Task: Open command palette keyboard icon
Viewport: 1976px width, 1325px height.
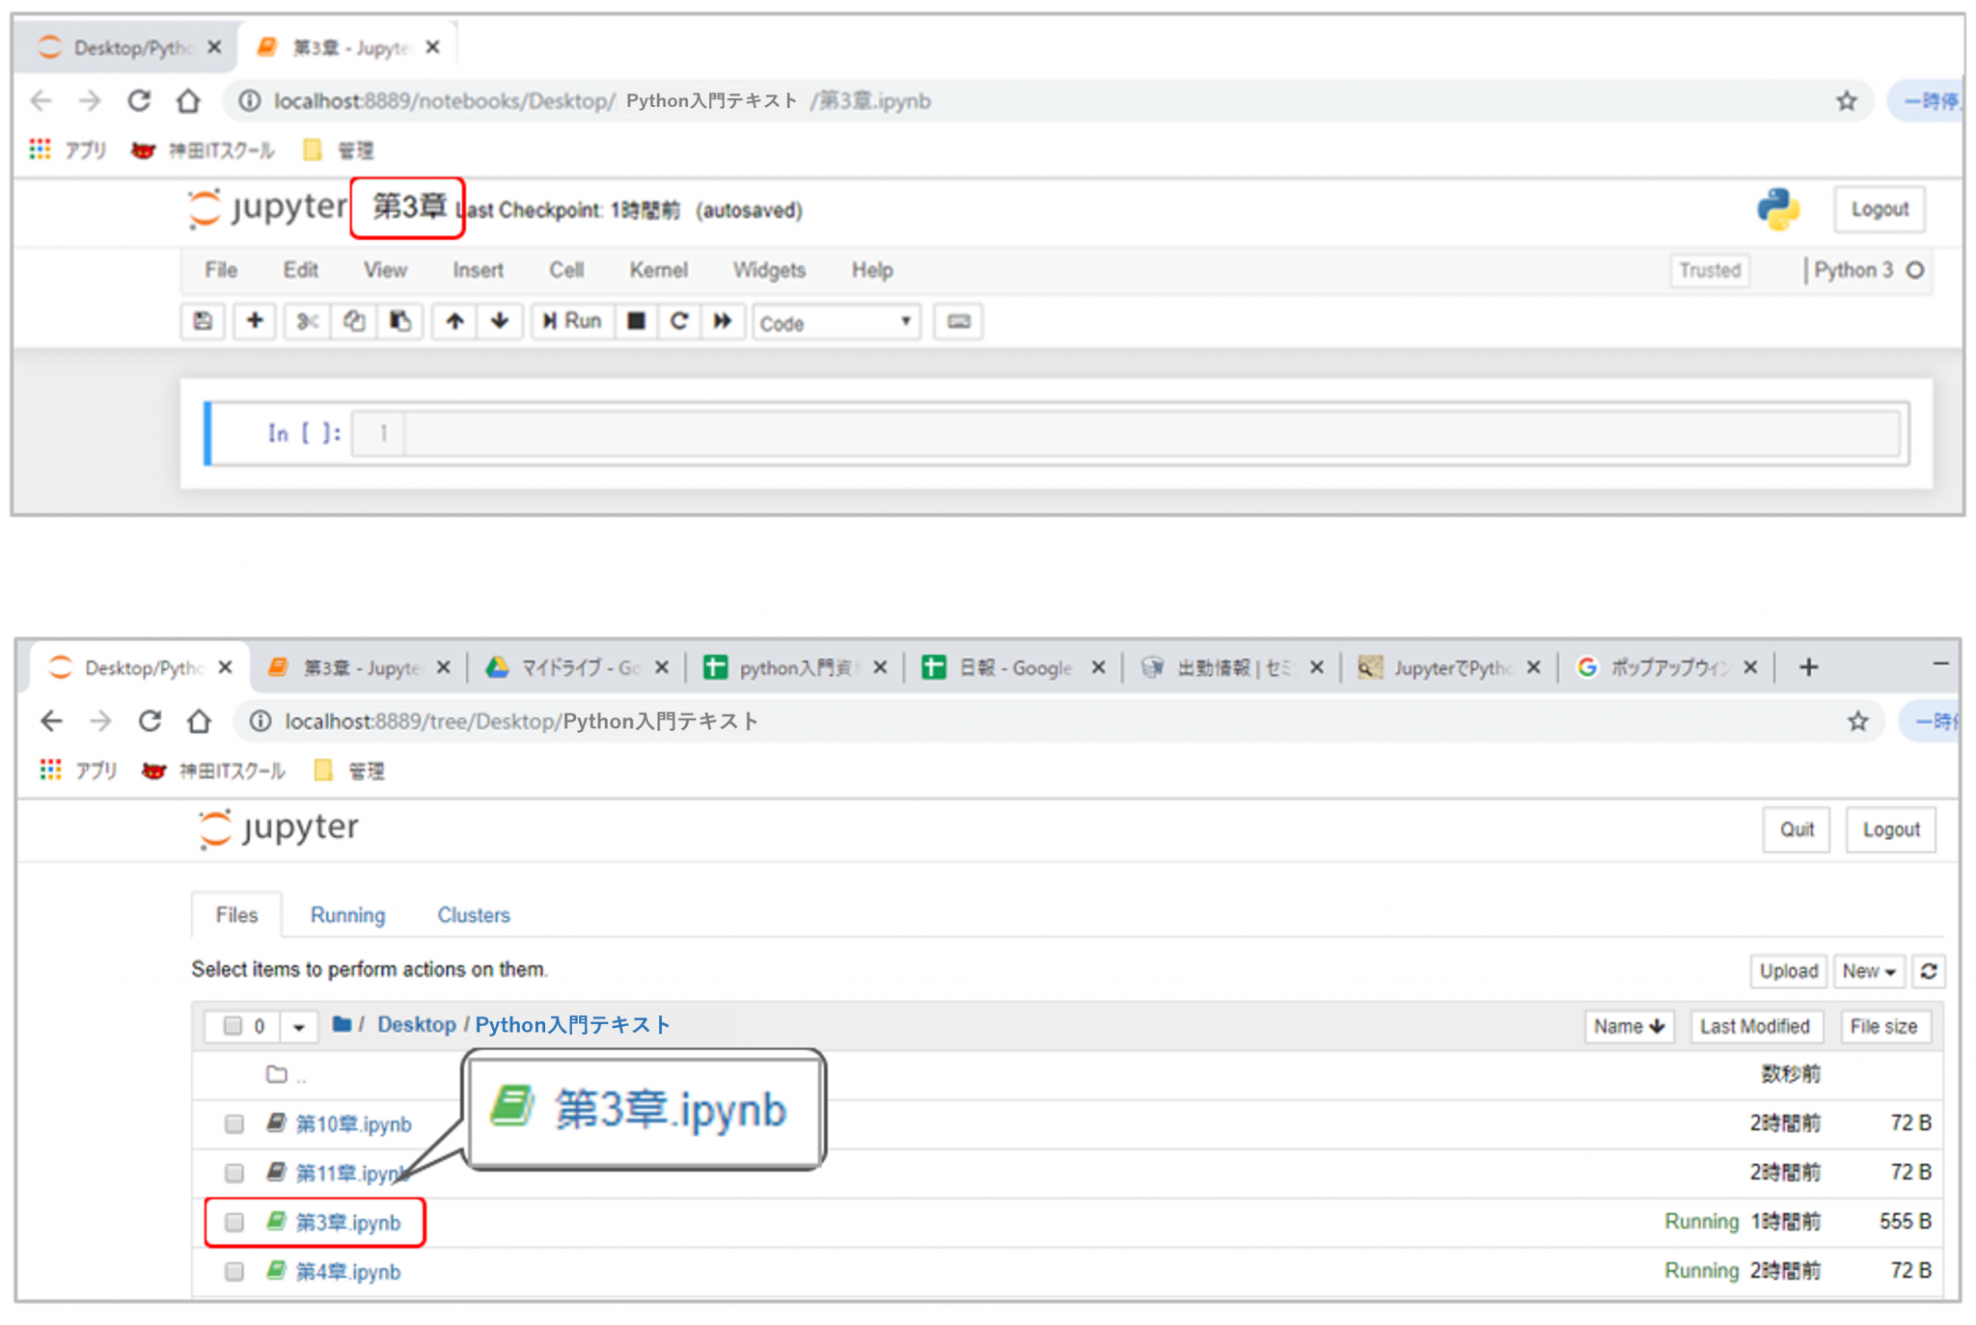Action: click(x=958, y=321)
